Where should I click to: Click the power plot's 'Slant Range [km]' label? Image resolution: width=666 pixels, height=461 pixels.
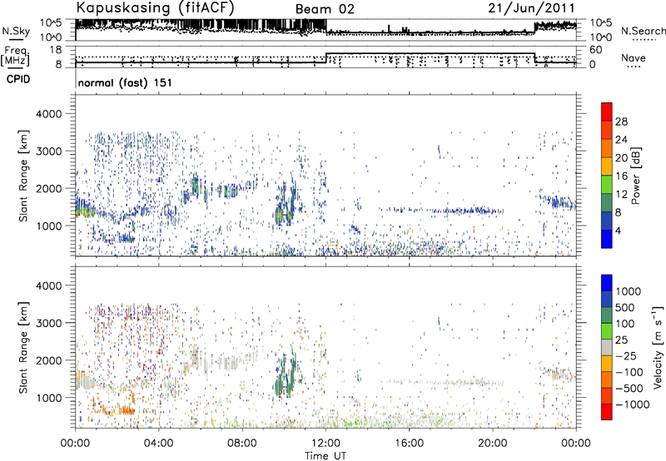tap(23, 176)
